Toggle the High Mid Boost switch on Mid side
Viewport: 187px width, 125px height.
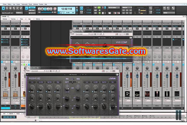pyautogui.click(x=46, y=92)
